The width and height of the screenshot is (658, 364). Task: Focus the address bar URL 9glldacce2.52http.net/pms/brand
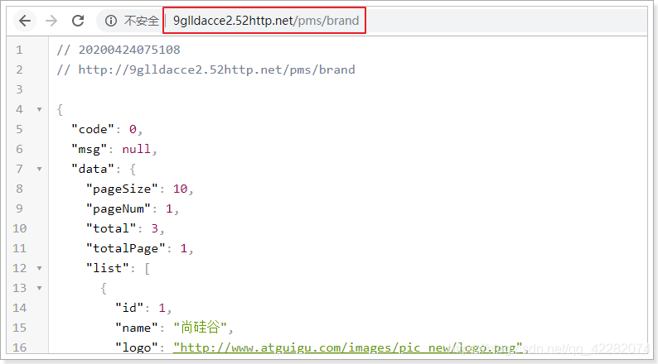266,21
